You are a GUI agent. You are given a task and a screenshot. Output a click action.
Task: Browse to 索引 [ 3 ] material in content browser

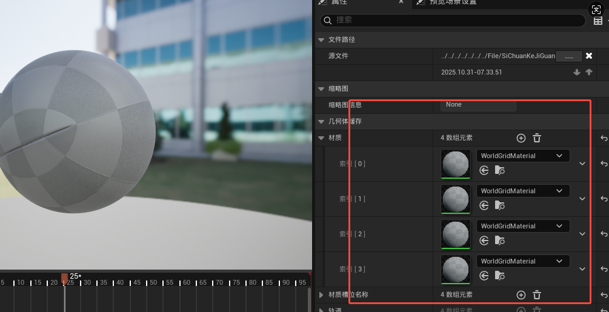point(499,276)
